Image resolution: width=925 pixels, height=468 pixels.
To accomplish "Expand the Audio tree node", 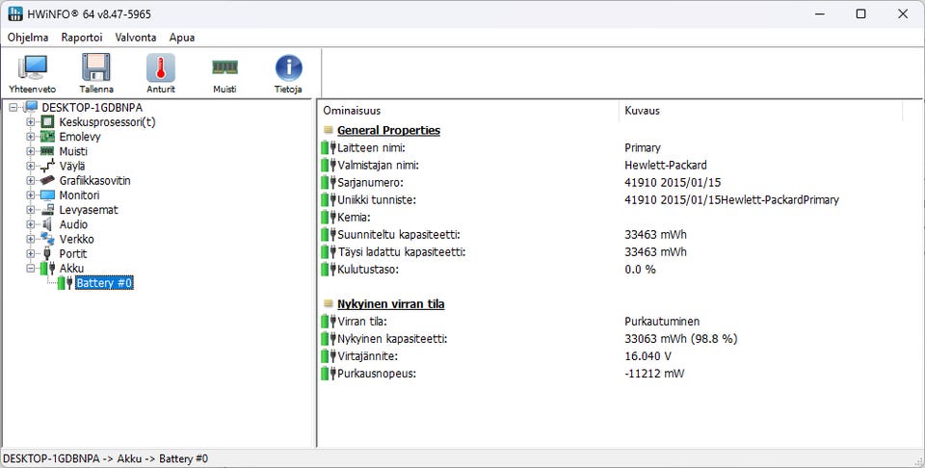I will point(31,224).
